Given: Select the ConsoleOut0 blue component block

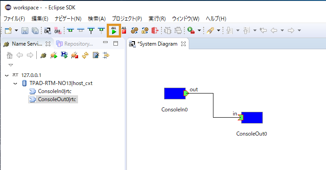Looking at the screenshot, I should point(252,118).
